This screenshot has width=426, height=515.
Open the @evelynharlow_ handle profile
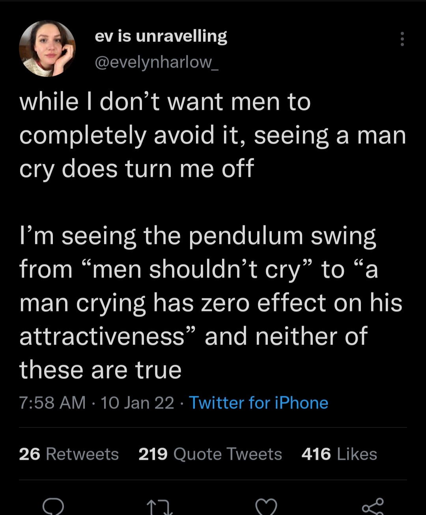[157, 62]
